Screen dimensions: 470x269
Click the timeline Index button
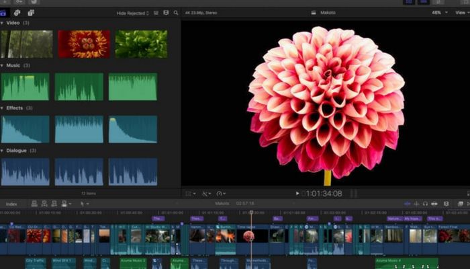click(x=11, y=204)
